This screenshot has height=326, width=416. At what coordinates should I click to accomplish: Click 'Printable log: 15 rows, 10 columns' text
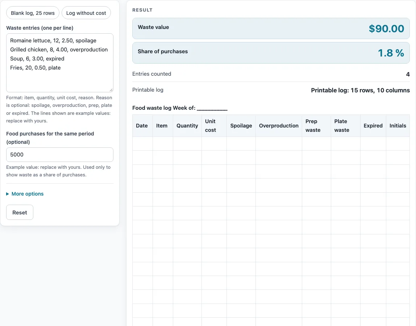(360, 90)
